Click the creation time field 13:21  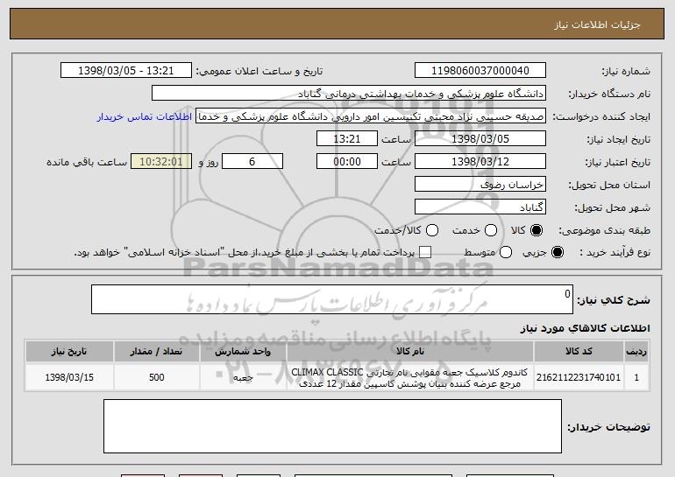click(347, 139)
